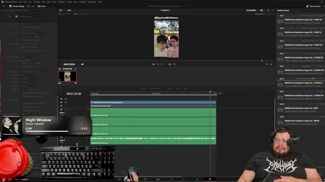Select the AV1 clip thumbnail
The width and height of the screenshot is (325, 182).
tap(67, 76)
